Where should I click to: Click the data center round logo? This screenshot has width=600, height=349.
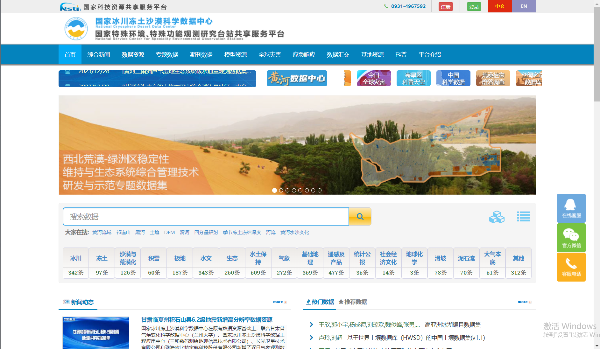coord(76,29)
